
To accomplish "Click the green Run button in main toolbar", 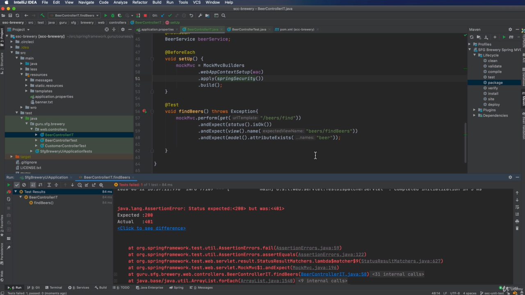I will click(105, 16).
